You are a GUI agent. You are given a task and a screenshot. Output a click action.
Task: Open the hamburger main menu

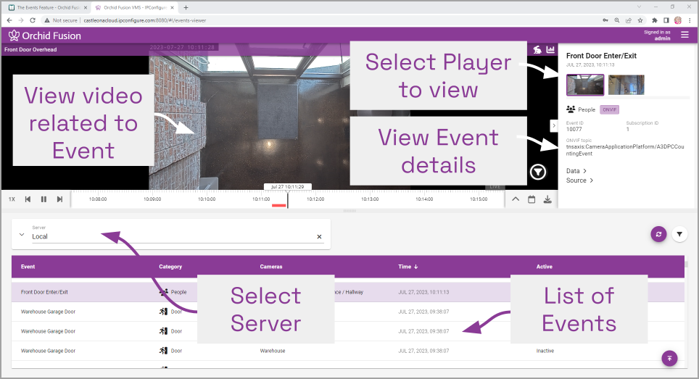(684, 36)
